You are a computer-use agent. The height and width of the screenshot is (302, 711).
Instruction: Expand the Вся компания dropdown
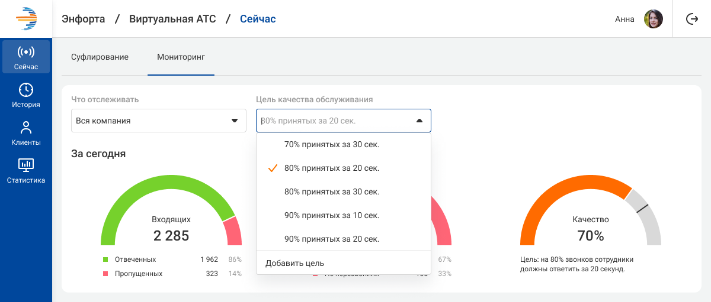pos(158,121)
